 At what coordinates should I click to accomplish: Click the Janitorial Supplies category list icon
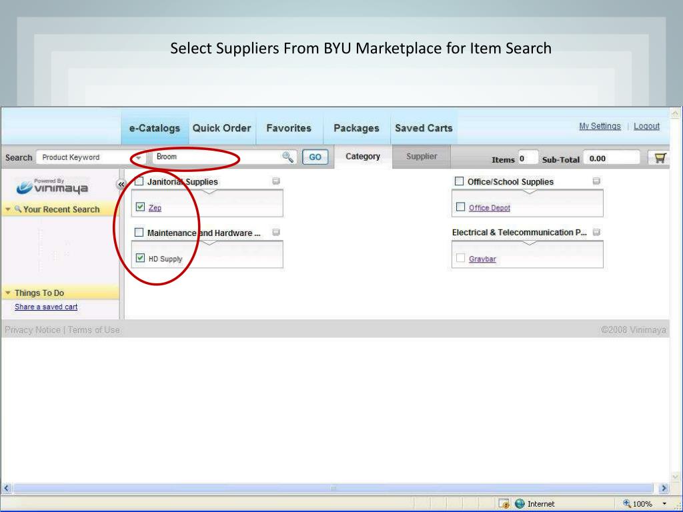tap(275, 181)
